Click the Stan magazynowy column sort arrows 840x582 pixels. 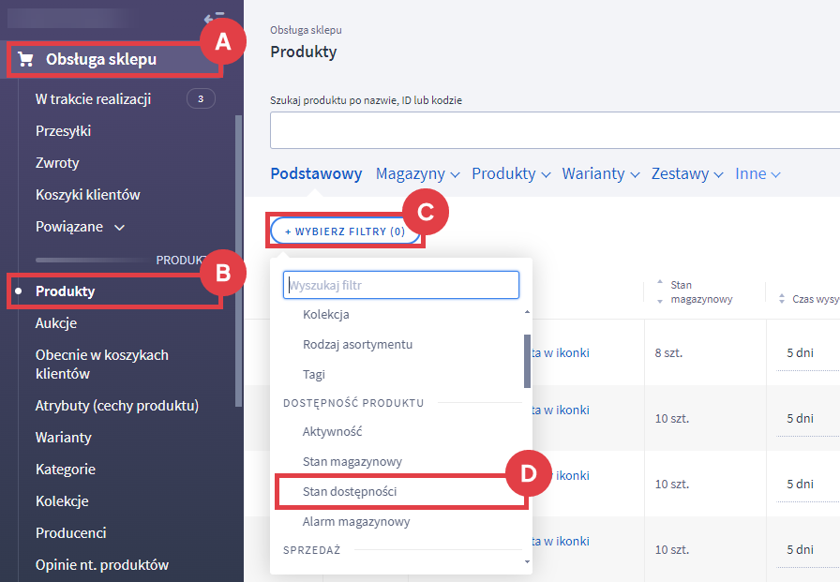[660, 291]
